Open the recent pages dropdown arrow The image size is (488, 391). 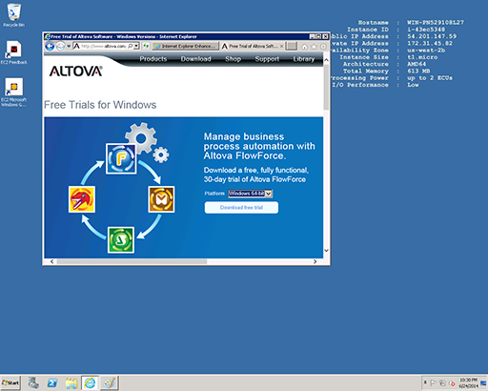[x=69, y=47]
